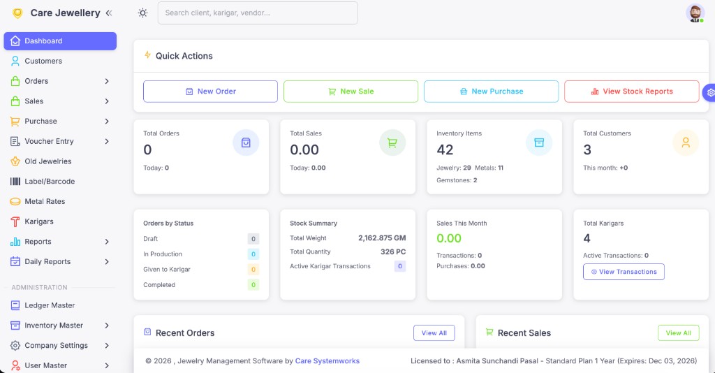This screenshot has width=715, height=373.
Task: Click the Inventory Items box icon
Action: pos(538,142)
